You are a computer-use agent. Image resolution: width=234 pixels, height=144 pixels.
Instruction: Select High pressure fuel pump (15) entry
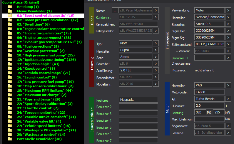coord(46,55)
